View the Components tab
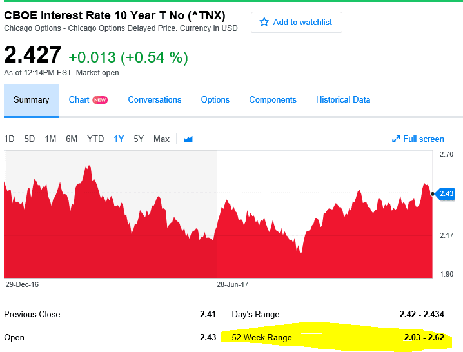The height and width of the screenshot is (352, 463). [273, 100]
